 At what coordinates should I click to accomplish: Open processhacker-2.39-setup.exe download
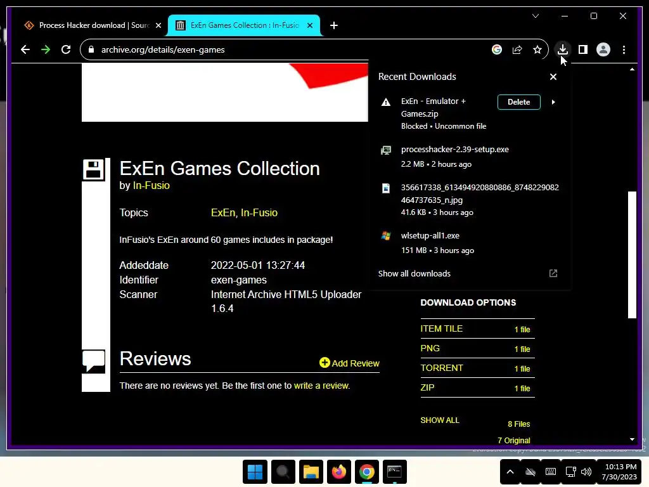pyautogui.click(x=454, y=150)
